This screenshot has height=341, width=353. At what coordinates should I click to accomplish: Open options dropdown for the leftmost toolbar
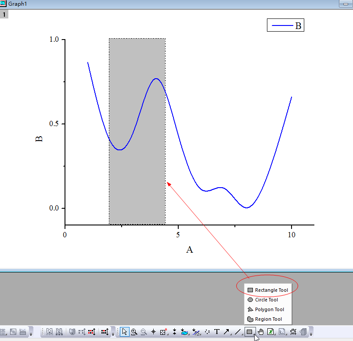pyautogui.click(x=31, y=334)
